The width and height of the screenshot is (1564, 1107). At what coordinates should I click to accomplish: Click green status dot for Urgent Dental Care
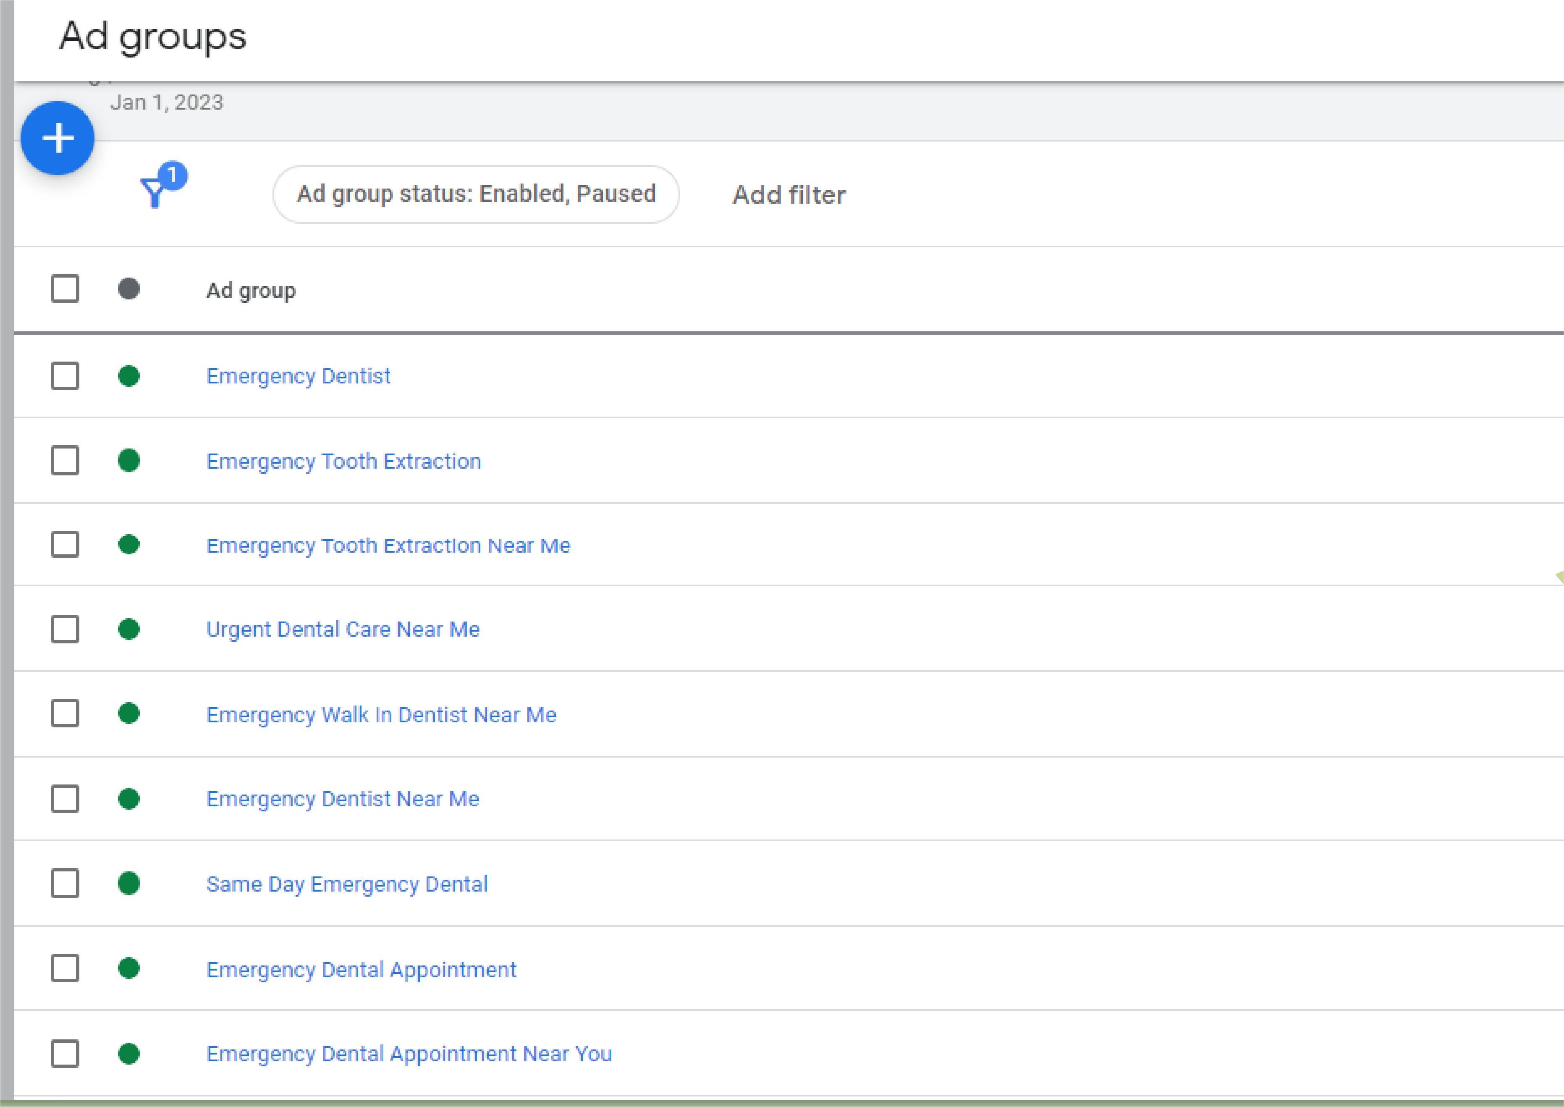tap(129, 629)
